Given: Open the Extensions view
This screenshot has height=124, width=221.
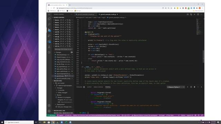Looking at the screenshot, I should (49, 41).
